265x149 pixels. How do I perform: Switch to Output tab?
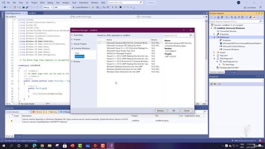18,136
